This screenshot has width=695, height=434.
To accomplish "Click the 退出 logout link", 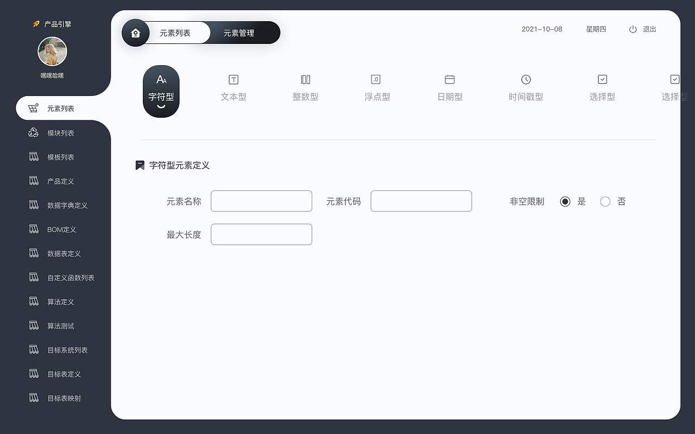I will pyautogui.click(x=648, y=29).
